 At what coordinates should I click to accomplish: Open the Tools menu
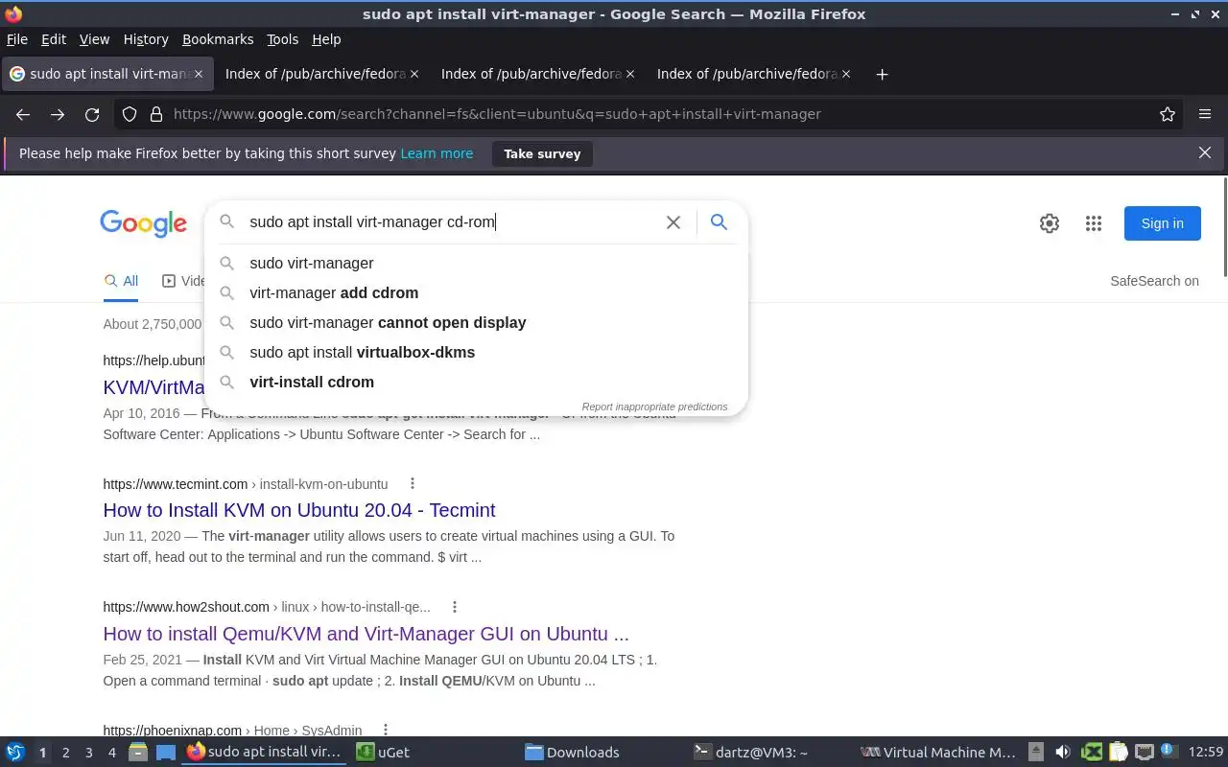pos(283,39)
